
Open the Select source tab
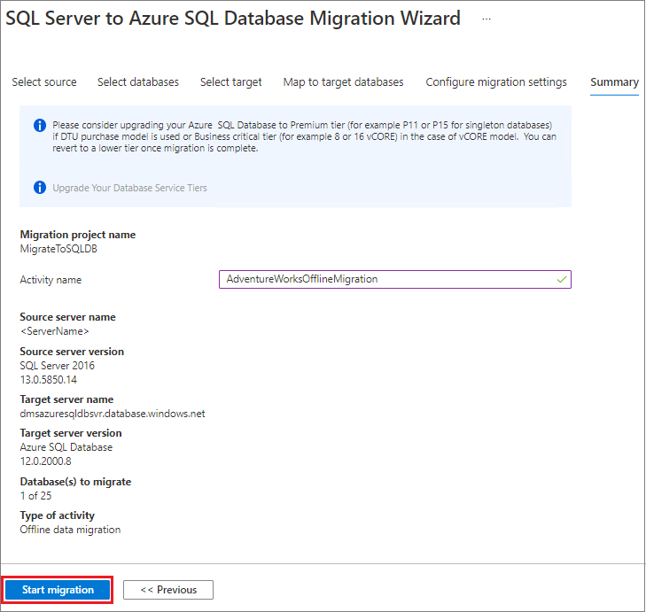(44, 82)
